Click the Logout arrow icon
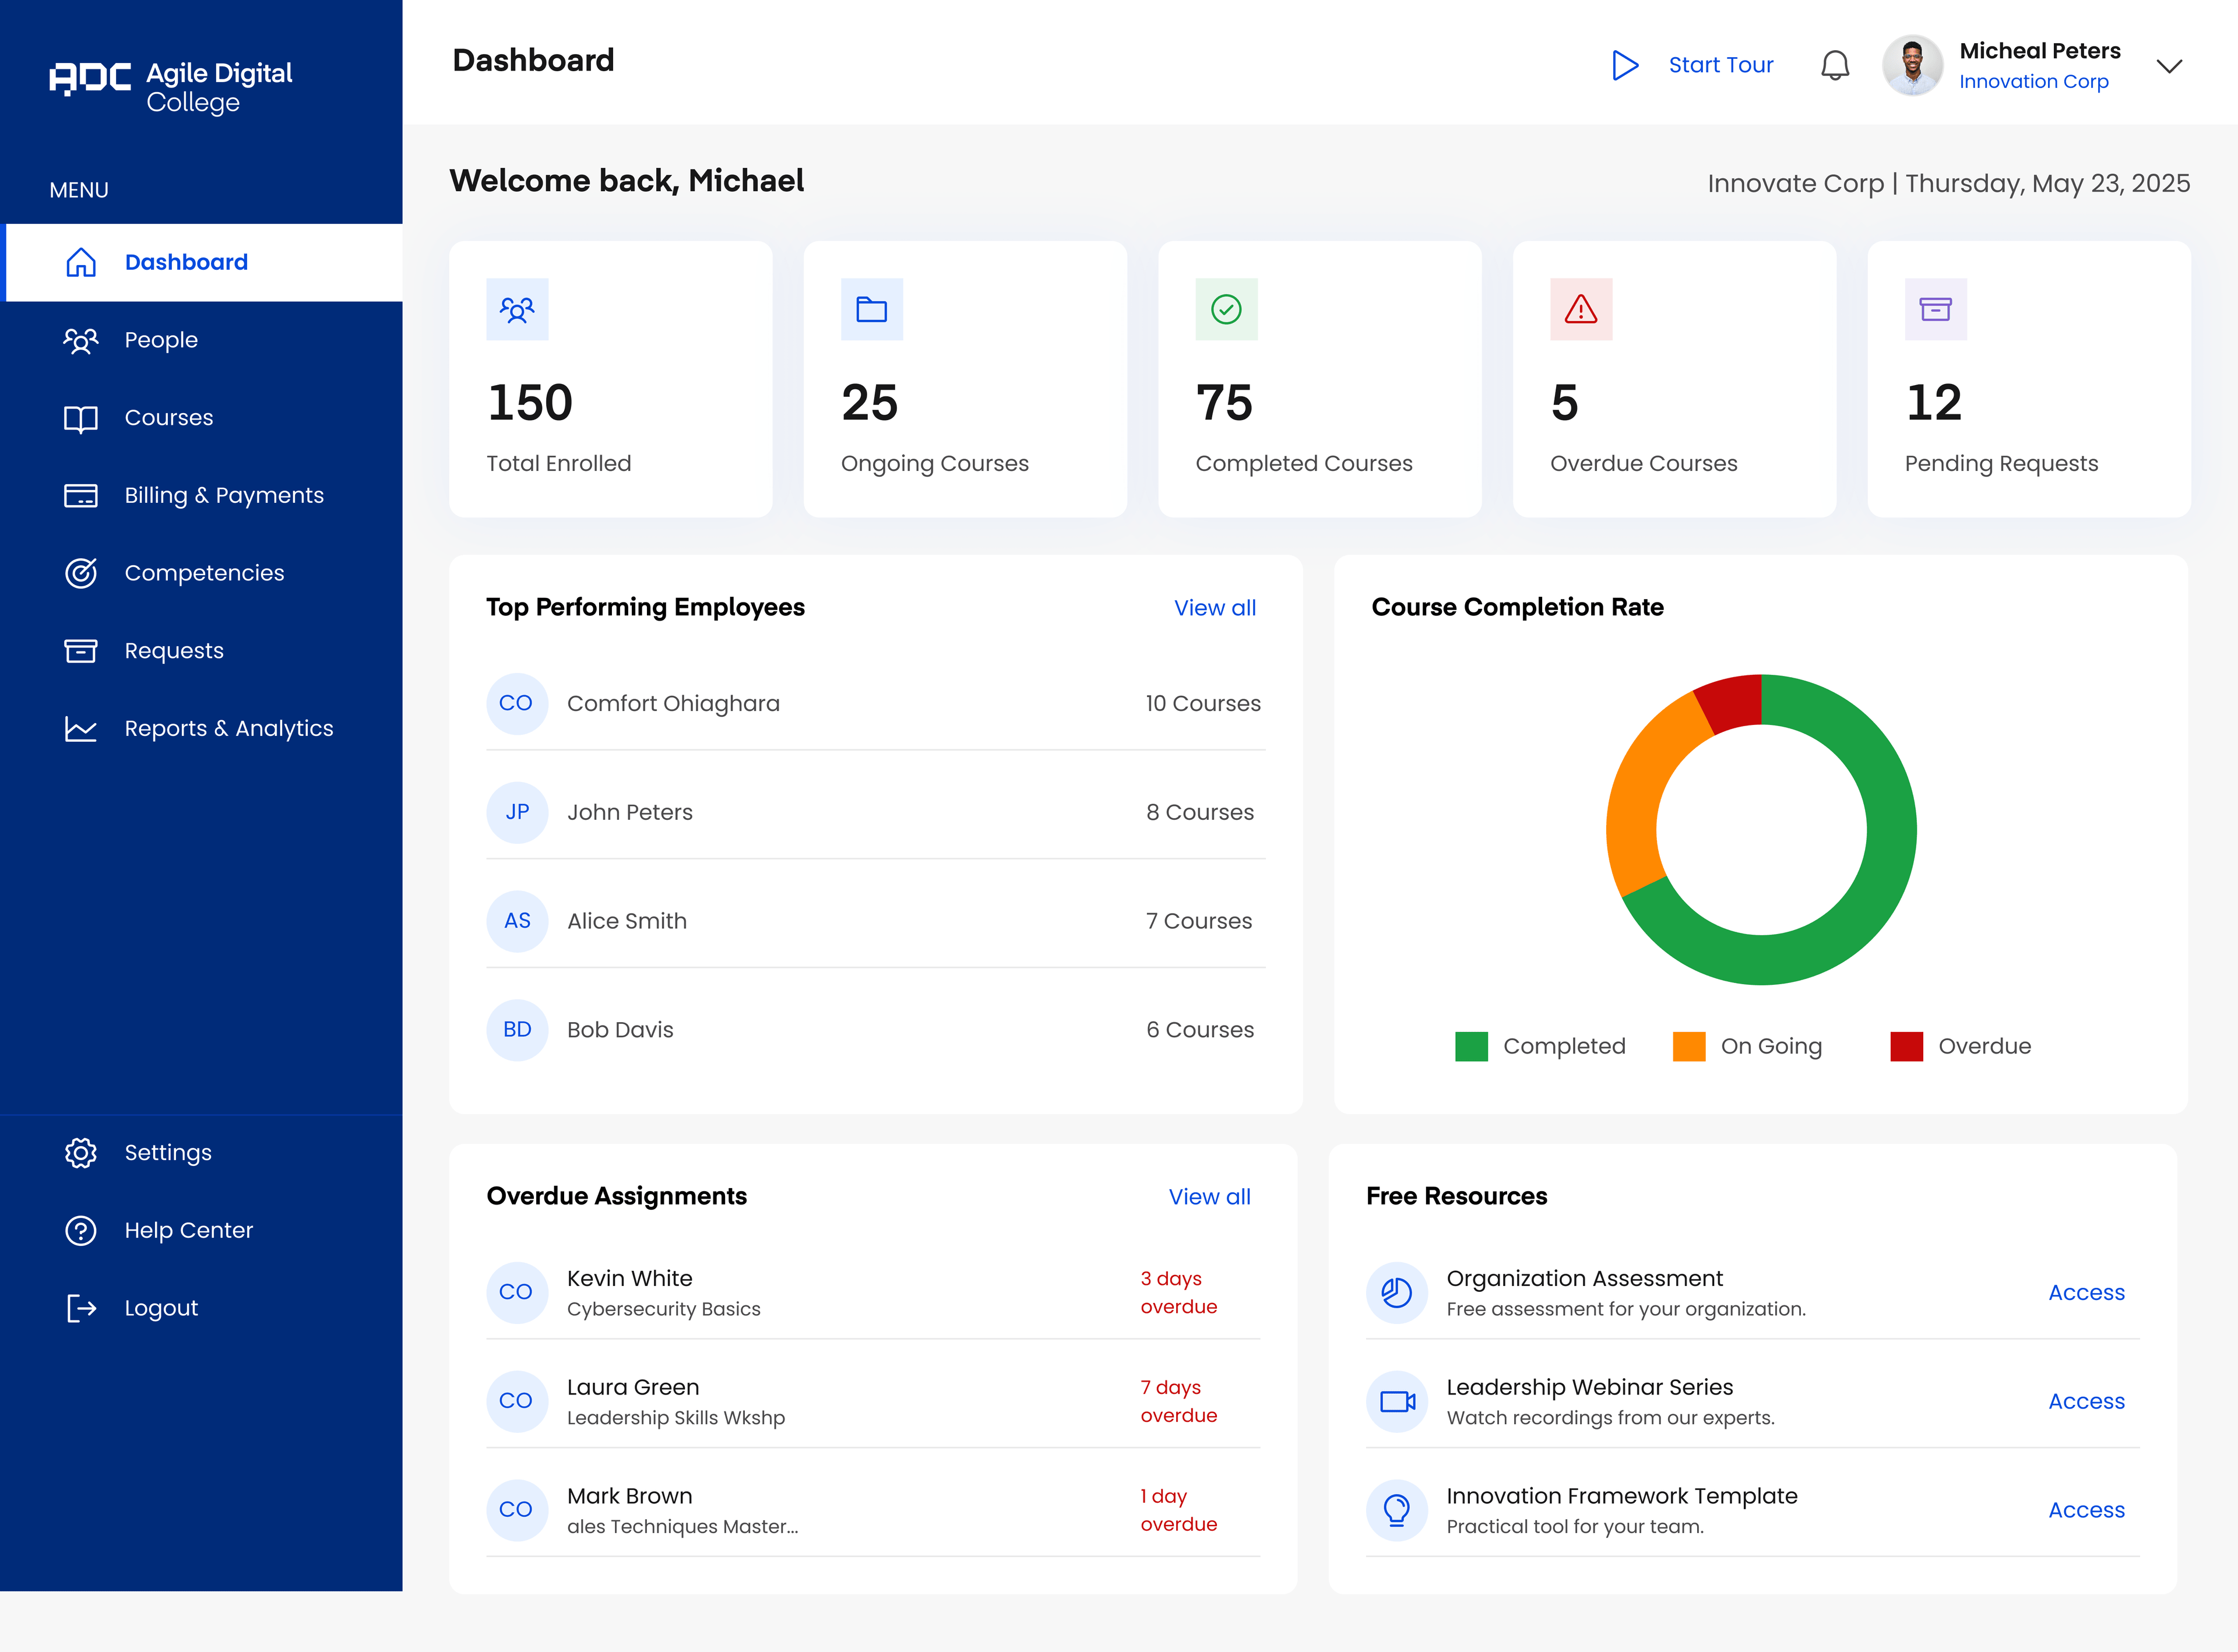Viewport: 2238px width, 1652px height. tap(81, 1308)
